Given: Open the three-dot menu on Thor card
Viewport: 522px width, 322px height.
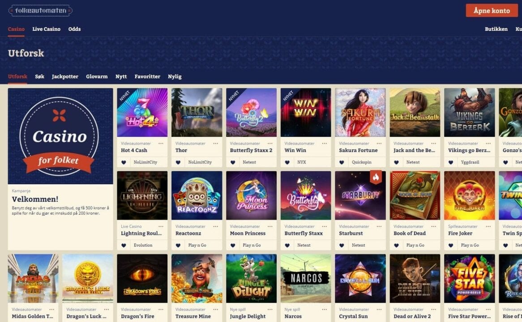Looking at the screenshot, I should click(215, 144).
